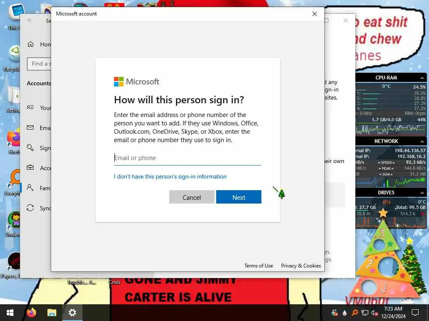Select Access work briefcase icon
This screenshot has width=429, height=321.
30,168
